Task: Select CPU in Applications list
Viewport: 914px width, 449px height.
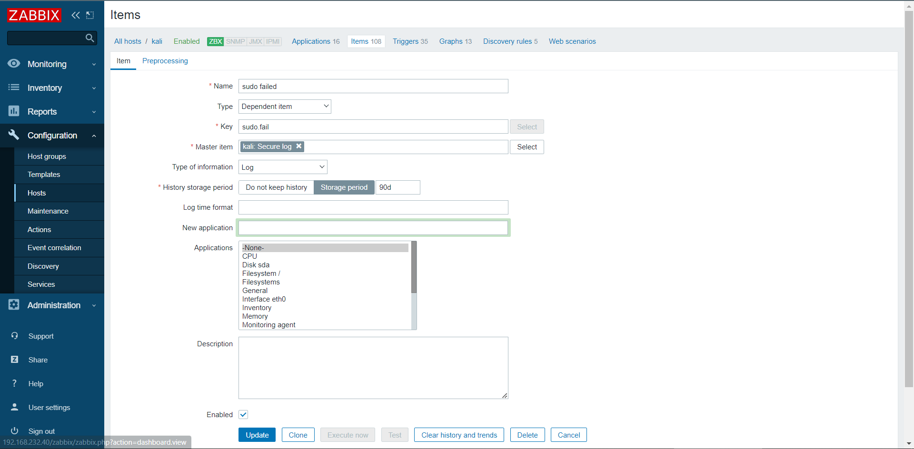Action: tap(325, 256)
